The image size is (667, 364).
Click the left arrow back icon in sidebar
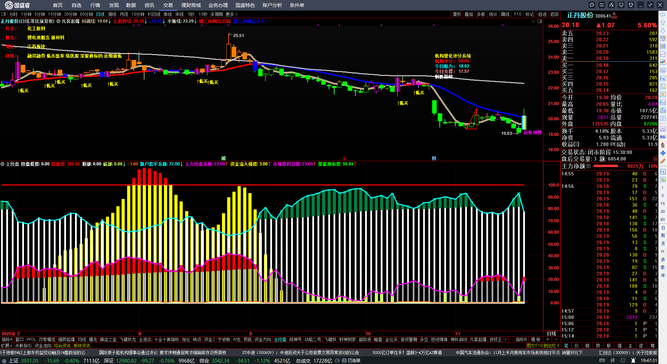point(663,15)
